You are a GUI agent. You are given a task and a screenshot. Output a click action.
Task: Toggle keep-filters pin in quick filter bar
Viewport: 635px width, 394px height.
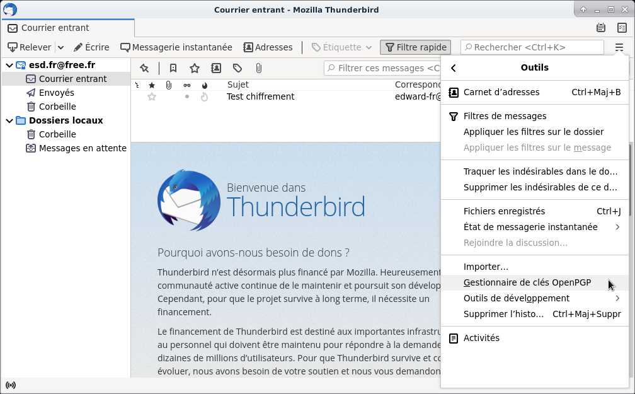click(x=145, y=68)
